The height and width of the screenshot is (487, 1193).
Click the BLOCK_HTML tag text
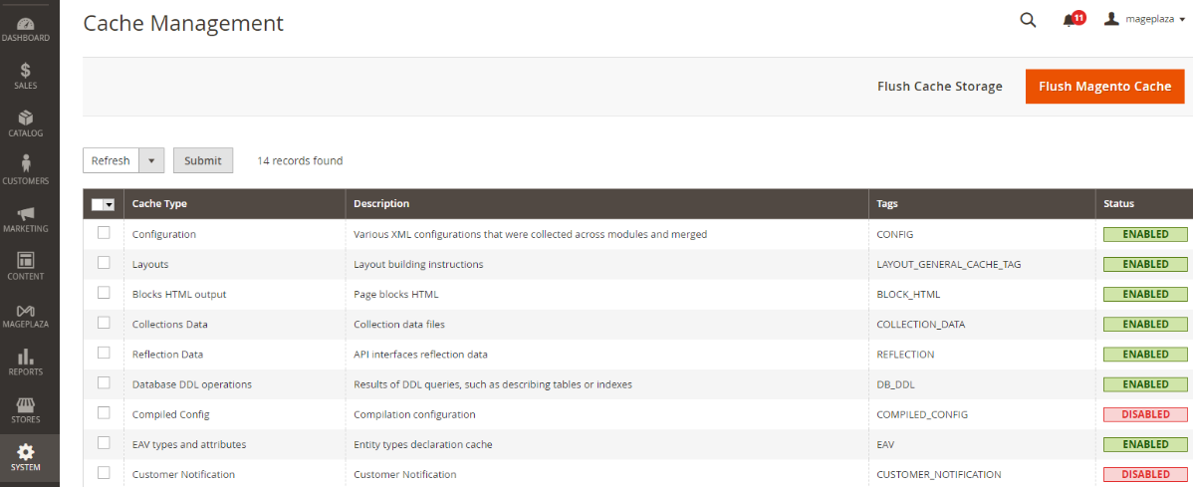click(x=908, y=295)
